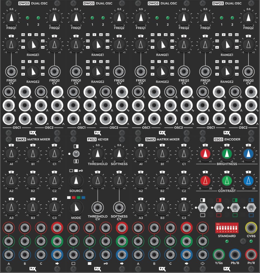Click FREQ1 knob on leftmost DWO3 module
Screen dimensions: 260x273
coord(11,18)
